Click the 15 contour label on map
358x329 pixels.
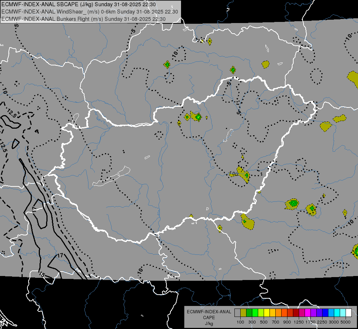pyautogui.click(x=42, y=274)
